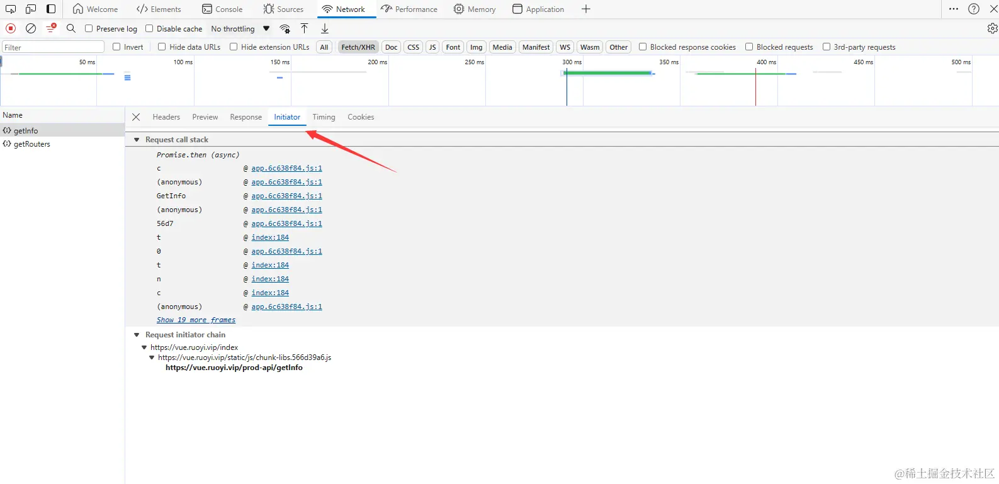The width and height of the screenshot is (999, 484).
Task: Check Hide data URLs
Action: (162, 47)
